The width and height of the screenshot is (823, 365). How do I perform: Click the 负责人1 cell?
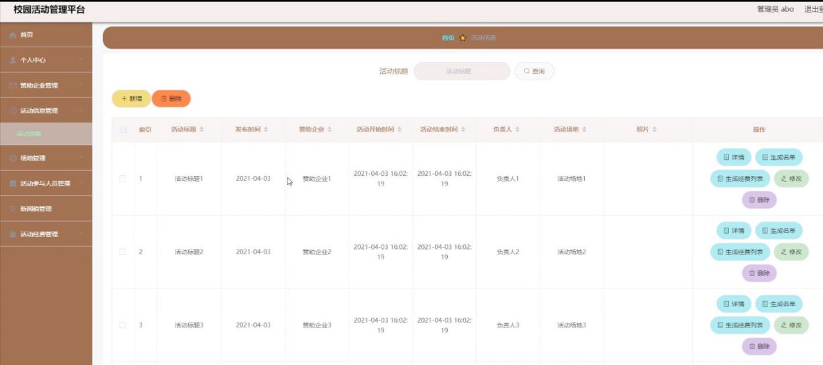508,179
